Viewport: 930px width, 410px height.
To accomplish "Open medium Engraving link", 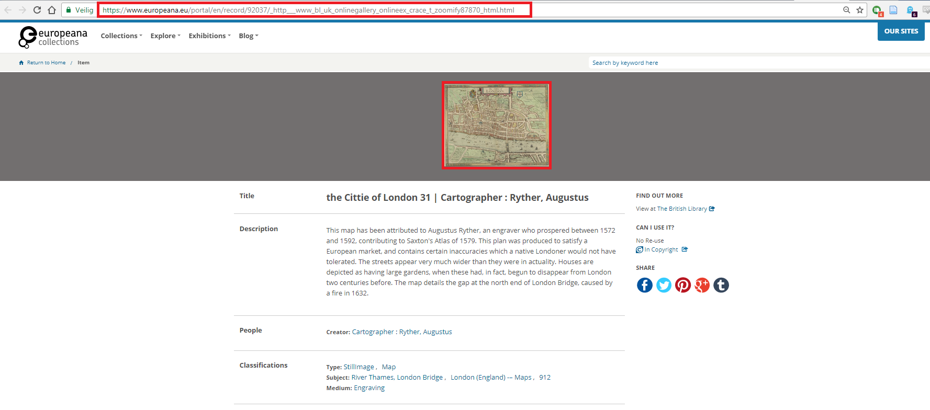I will pyautogui.click(x=369, y=388).
